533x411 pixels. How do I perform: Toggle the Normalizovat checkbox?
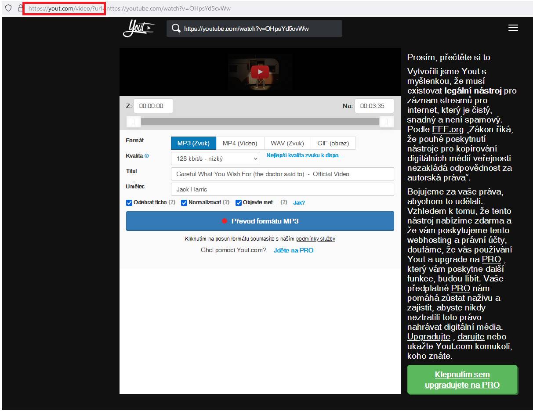[184, 203]
